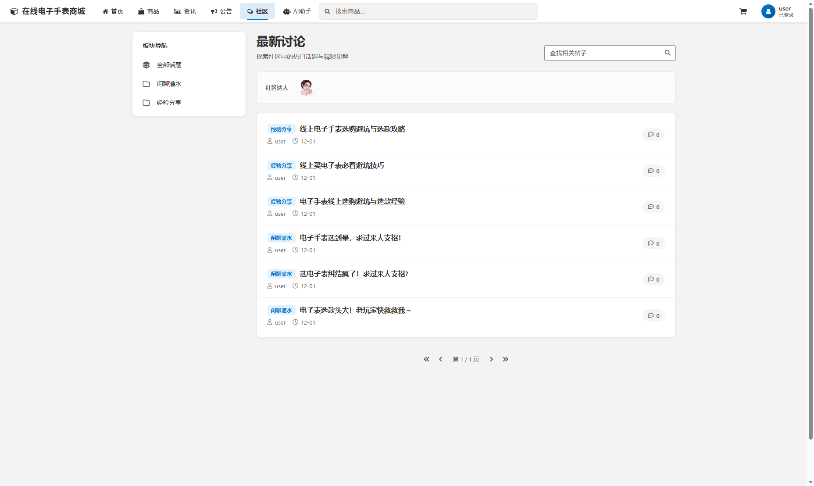Click inside the 搜索商品 search field
The width and height of the screenshot is (814, 486).
click(428, 11)
